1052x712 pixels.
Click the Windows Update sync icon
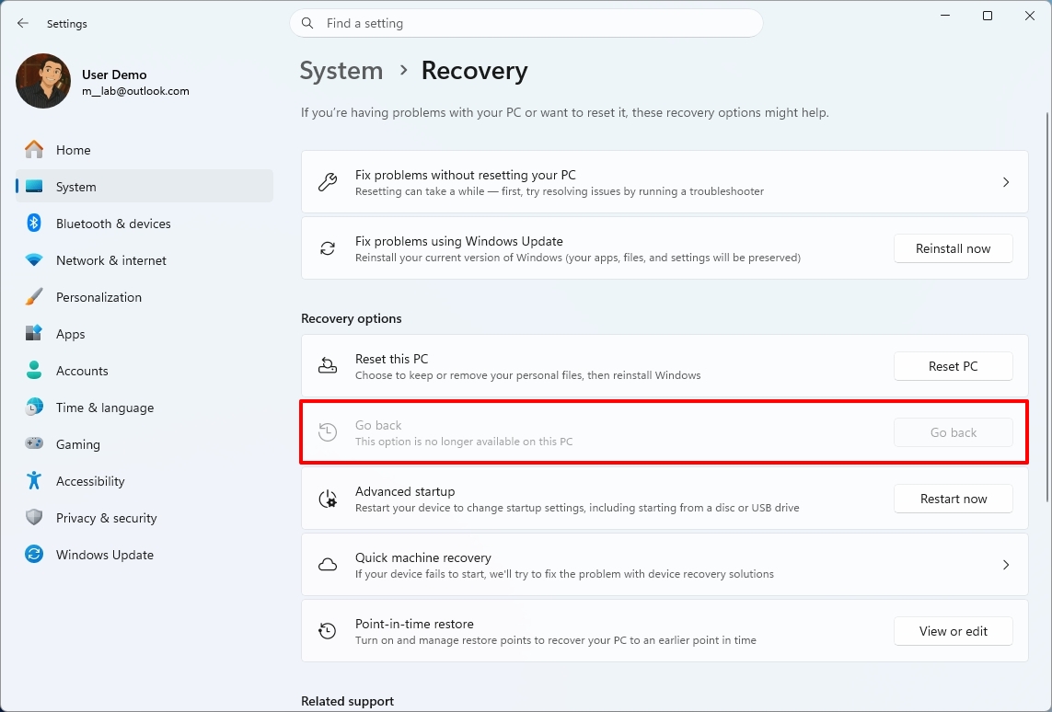coord(33,555)
